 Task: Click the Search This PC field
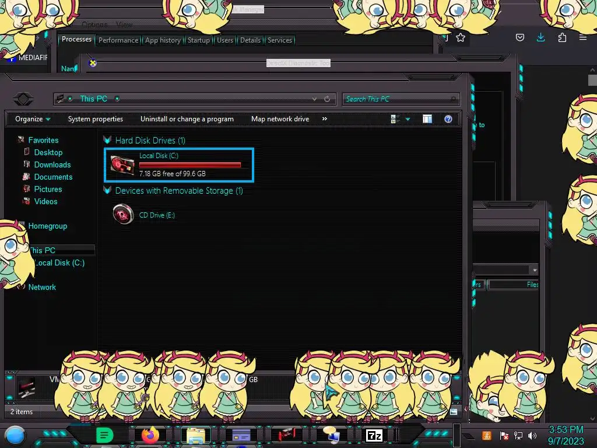[x=401, y=99]
